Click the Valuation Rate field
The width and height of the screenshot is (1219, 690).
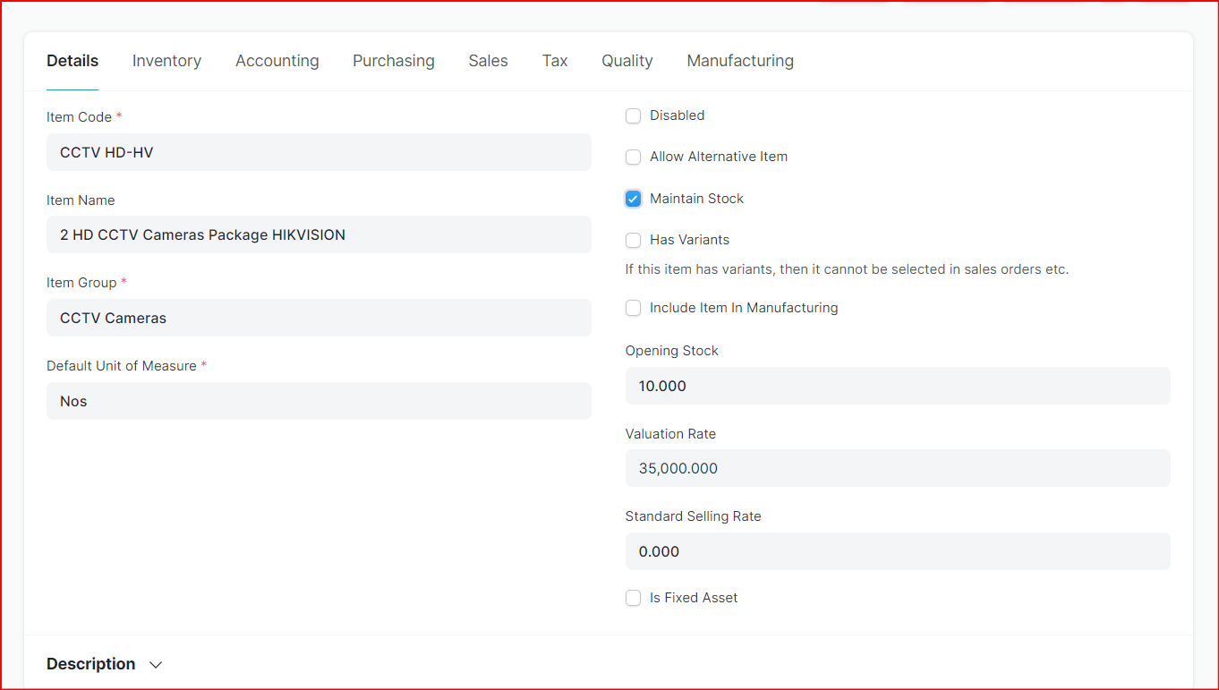click(897, 468)
